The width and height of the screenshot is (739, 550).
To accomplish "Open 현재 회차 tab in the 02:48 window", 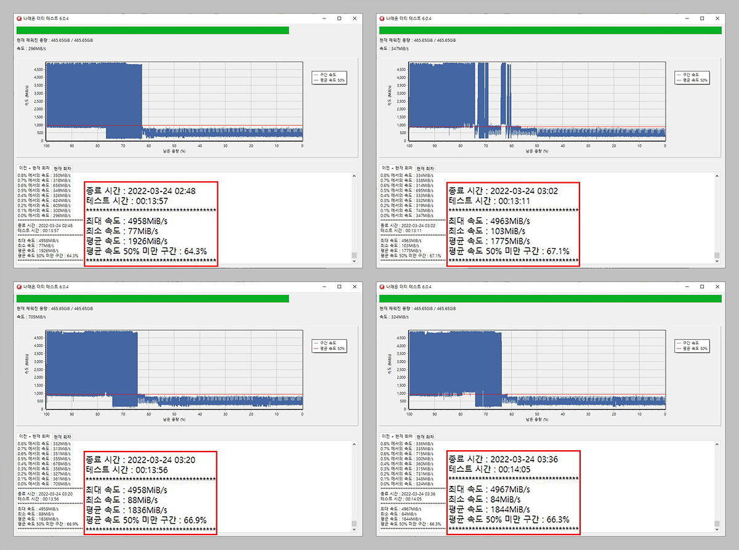I will [63, 168].
